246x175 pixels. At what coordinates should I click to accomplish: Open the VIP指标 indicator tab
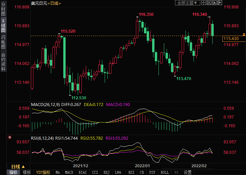point(43,172)
